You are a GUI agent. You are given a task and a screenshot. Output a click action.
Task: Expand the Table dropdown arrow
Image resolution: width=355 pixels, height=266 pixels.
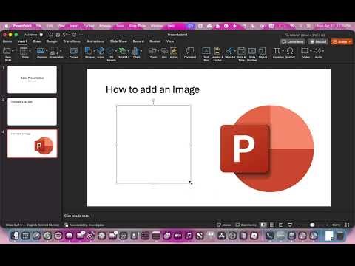click(x=30, y=51)
